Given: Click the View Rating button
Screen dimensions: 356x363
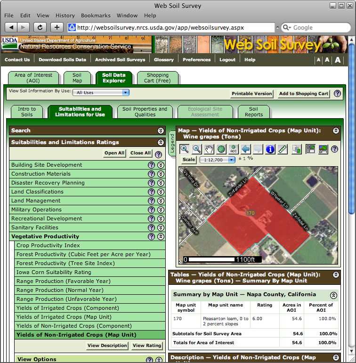Looking at the screenshot, I should pos(147,346).
